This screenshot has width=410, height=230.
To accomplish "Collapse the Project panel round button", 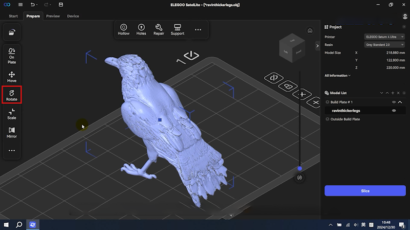I will coord(404,27).
